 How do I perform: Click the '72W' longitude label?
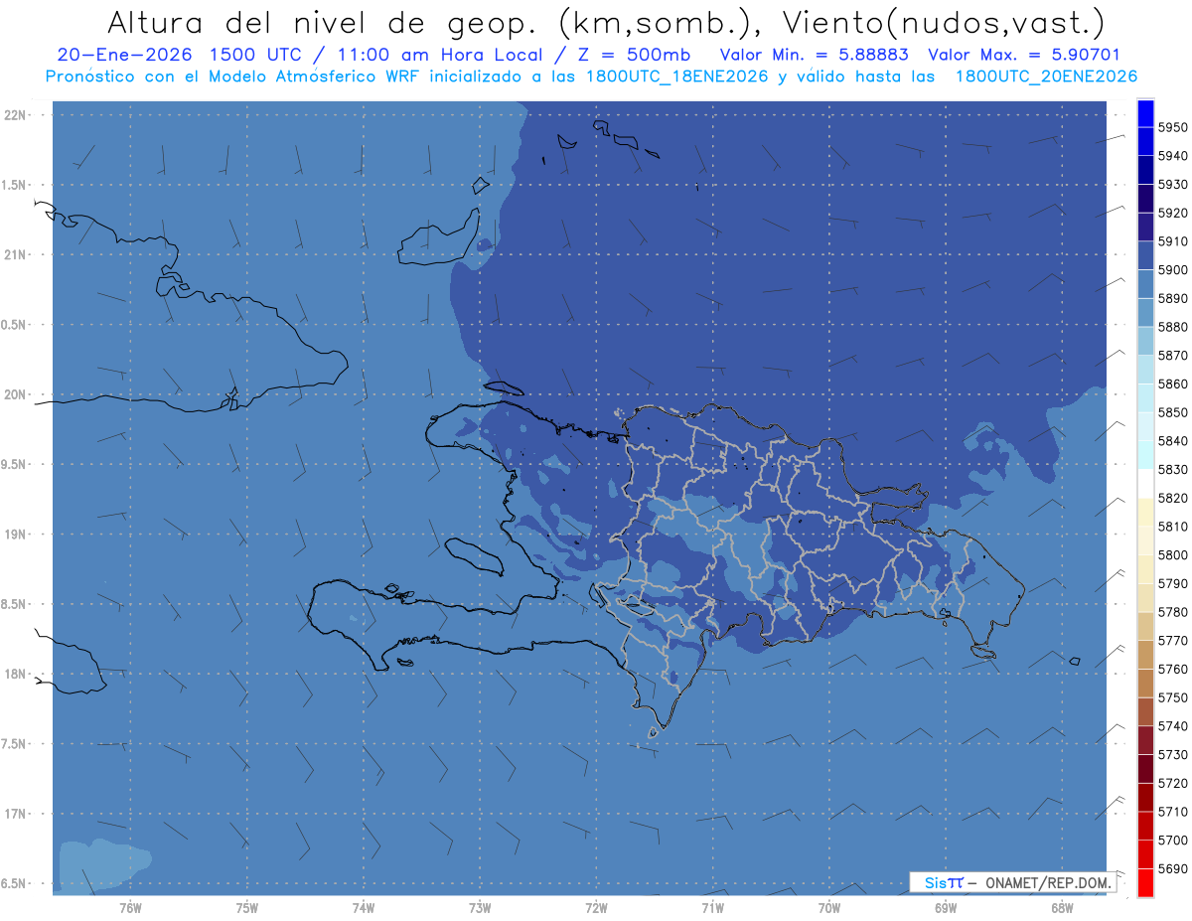point(596,908)
